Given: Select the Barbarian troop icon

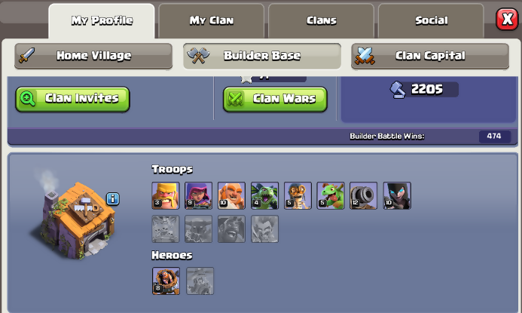Looking at the screenshot, I should coord(166,195).
